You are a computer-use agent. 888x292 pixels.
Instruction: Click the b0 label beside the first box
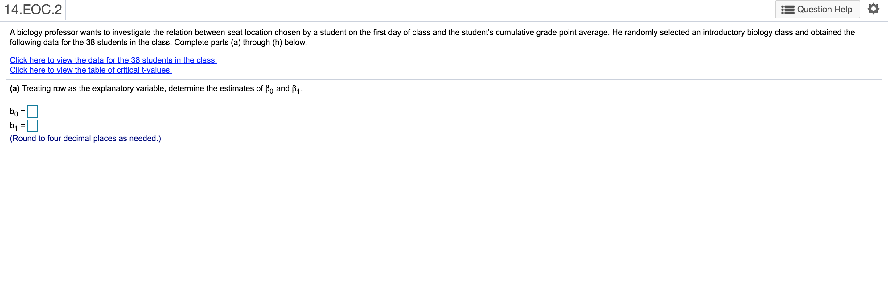14,112
